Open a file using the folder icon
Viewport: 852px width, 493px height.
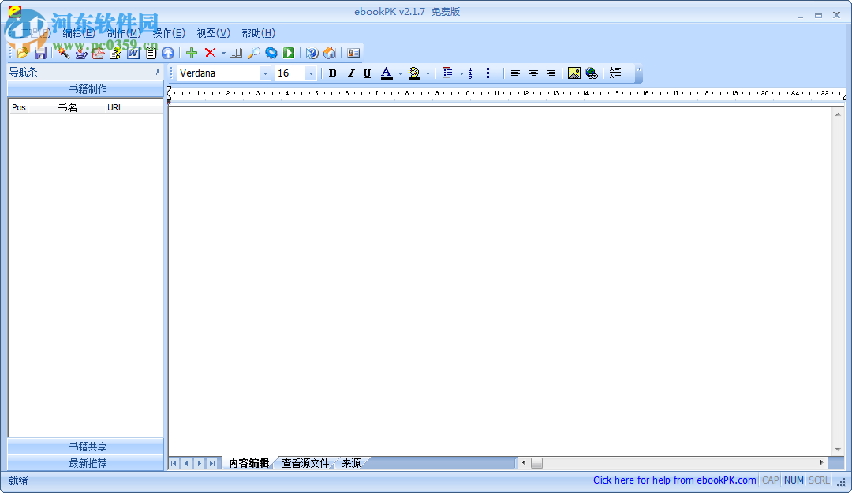point(22,53)
